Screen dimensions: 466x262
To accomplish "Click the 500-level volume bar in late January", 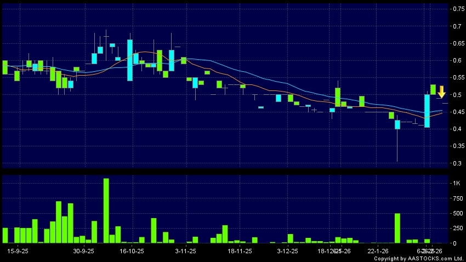I will click(x=397, y=228).
